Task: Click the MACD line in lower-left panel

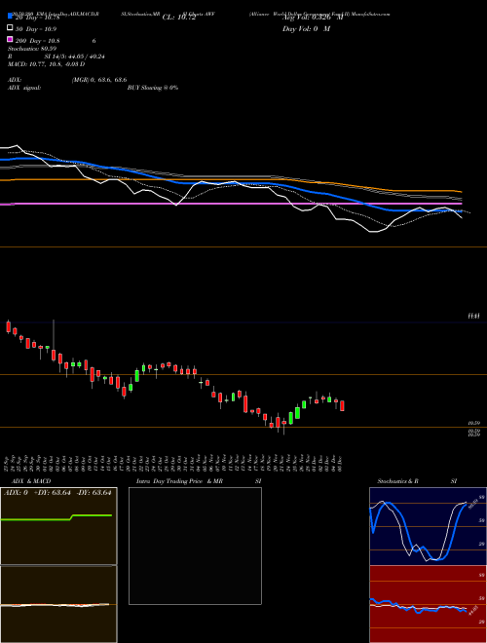Action: coord(55,605)
